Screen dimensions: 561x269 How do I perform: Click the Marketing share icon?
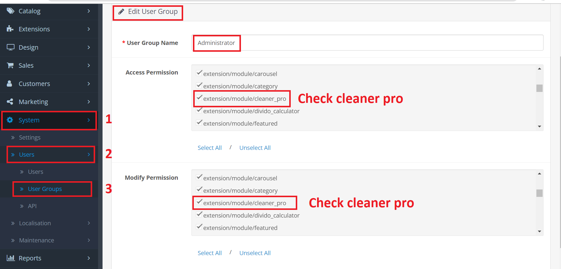pos(10,102)
